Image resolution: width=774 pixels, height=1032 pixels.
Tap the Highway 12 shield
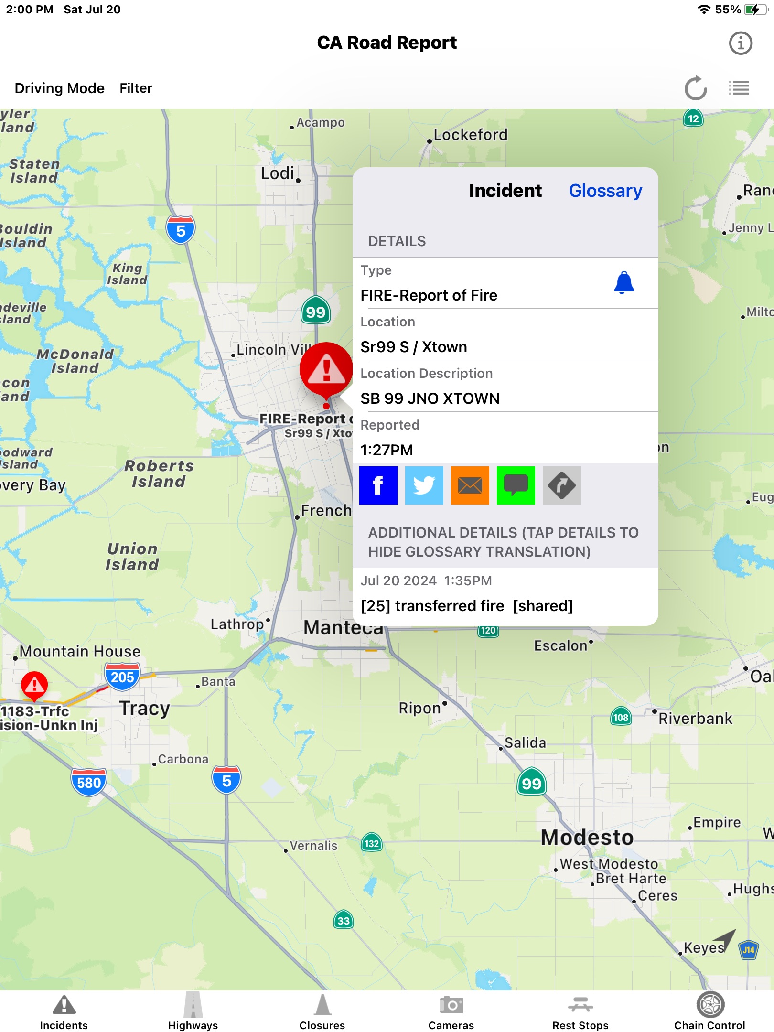[693, 118]
